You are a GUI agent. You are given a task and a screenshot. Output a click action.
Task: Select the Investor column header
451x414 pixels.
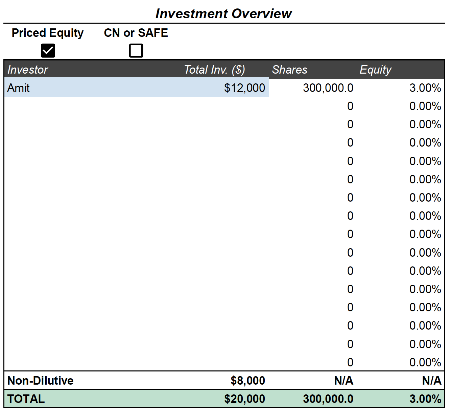click(28, 70)
